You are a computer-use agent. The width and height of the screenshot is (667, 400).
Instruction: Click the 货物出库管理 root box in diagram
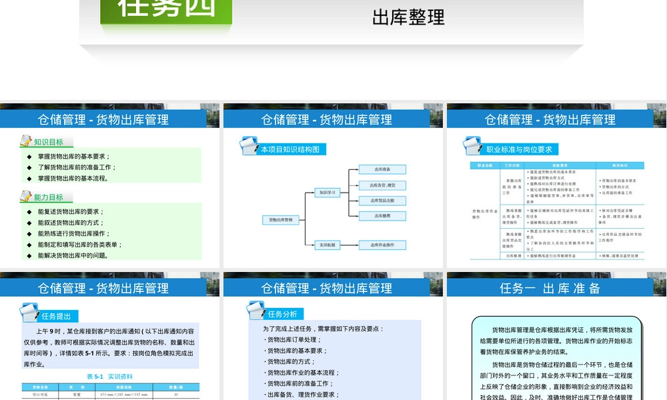coord(281,220)
